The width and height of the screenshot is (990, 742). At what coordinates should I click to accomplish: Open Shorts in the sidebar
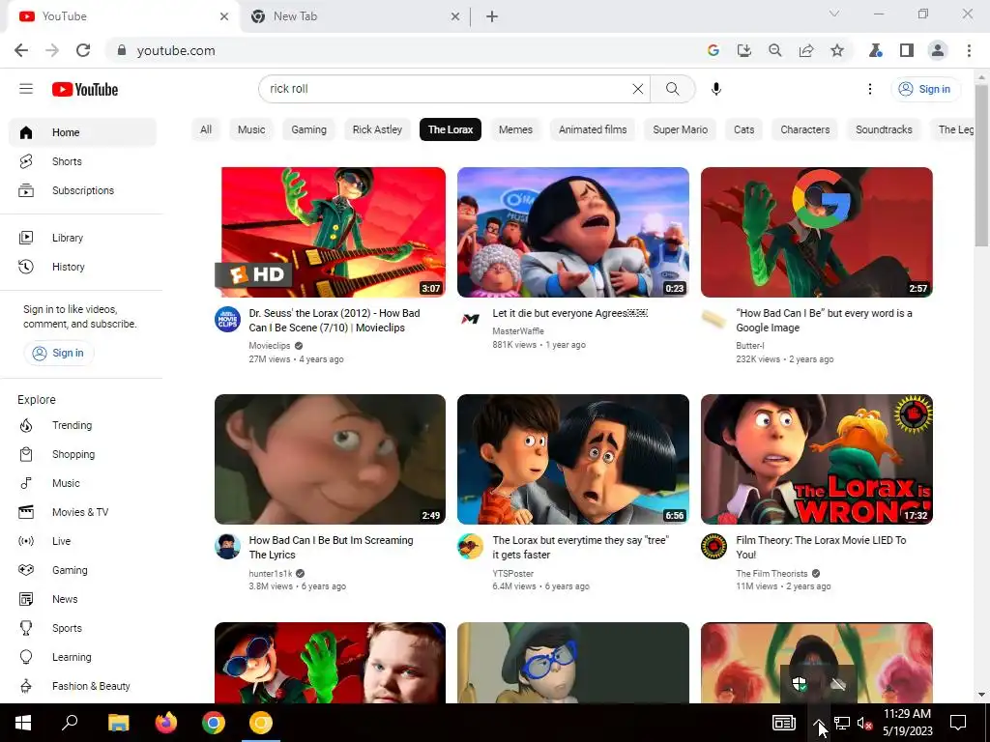83,161
